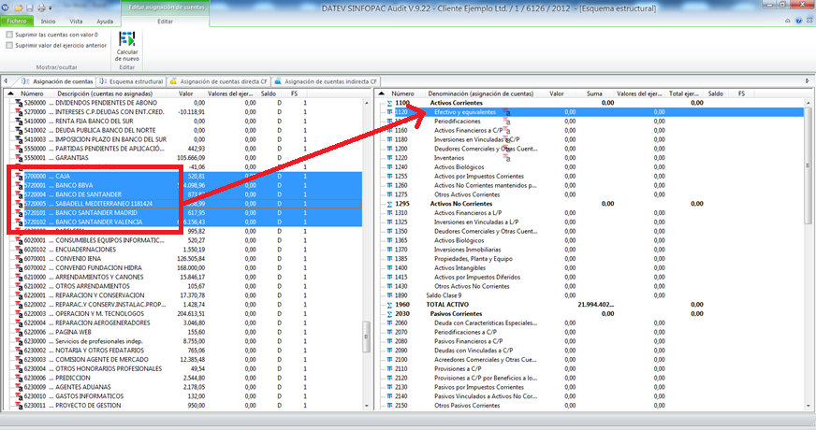Image resolution: width=816 pixels, height=430 pixels.
Task: Click the Suma column header
Action: 594,93
